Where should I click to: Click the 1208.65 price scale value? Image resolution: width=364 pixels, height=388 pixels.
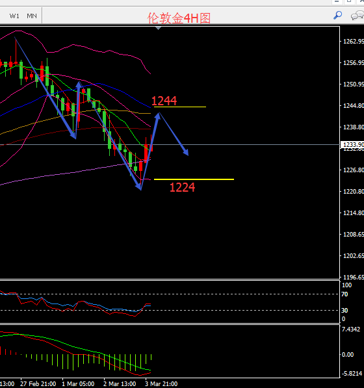click(x=354, y=235)
